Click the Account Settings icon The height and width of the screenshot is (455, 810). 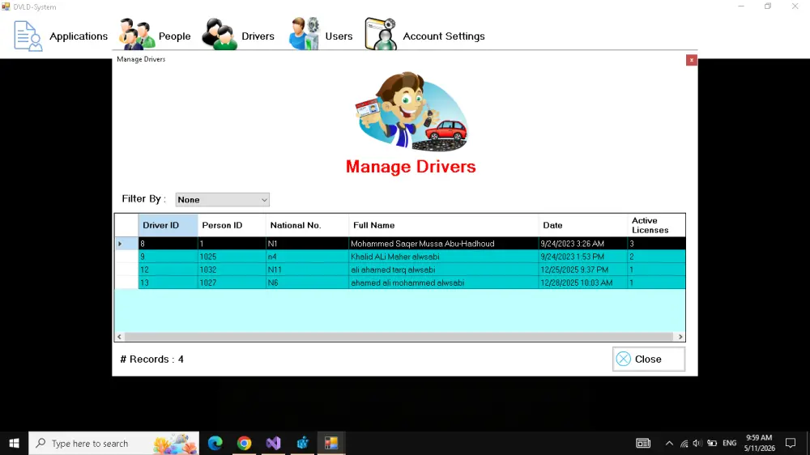click(x=381, y=34)
